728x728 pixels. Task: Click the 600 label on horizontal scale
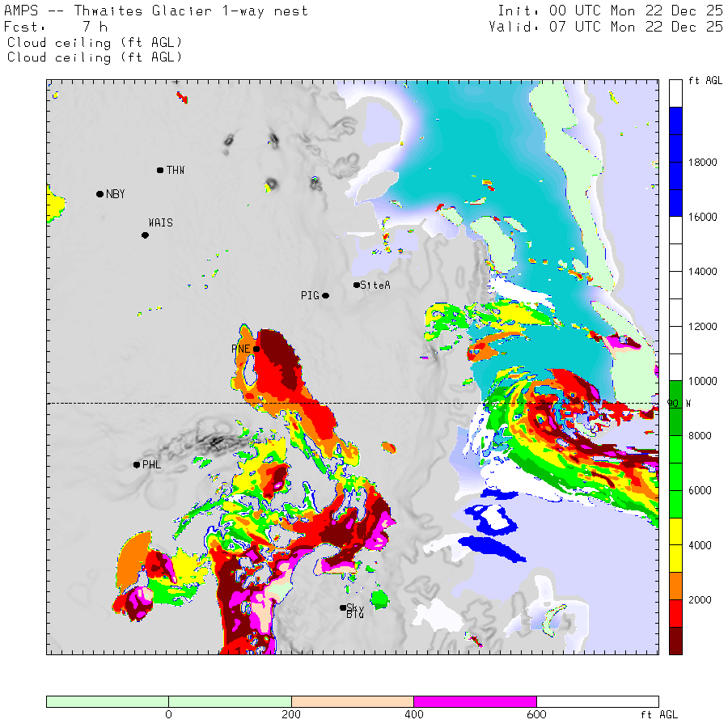coord(536,715)
